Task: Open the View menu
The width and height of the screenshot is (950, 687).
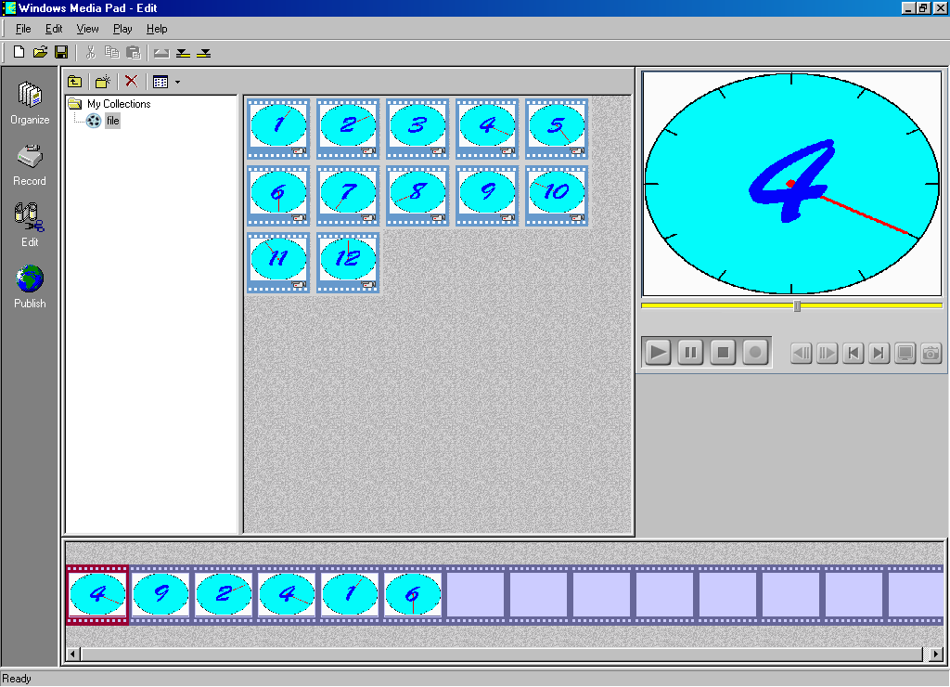Action: [x=87, y=29]
